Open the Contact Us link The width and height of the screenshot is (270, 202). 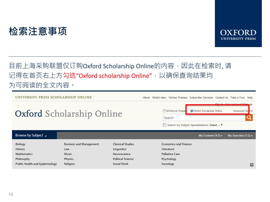click(x=221, y=98)
